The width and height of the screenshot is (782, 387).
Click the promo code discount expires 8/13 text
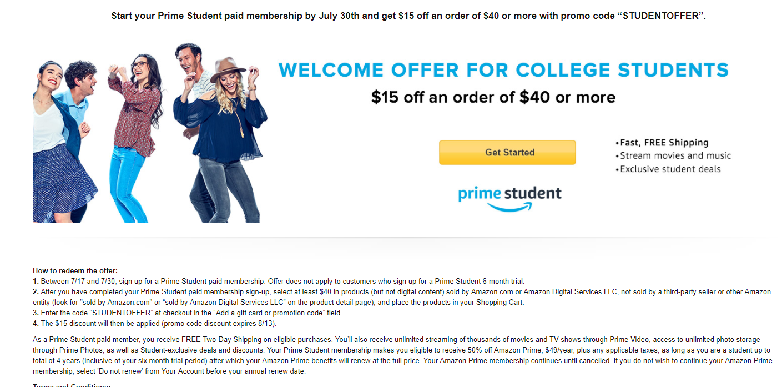click(x=219, y=323)
